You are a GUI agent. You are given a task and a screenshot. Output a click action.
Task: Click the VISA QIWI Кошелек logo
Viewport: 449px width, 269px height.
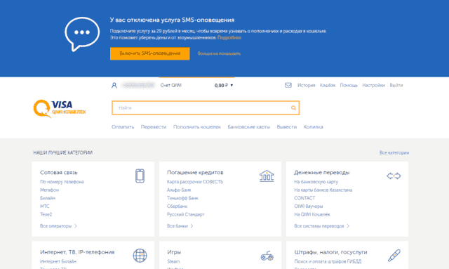pos(60,108)
